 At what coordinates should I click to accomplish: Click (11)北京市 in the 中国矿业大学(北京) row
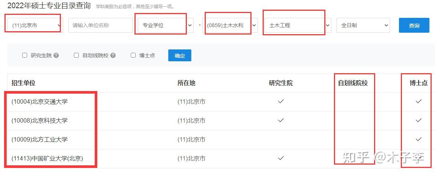point(191,159)
